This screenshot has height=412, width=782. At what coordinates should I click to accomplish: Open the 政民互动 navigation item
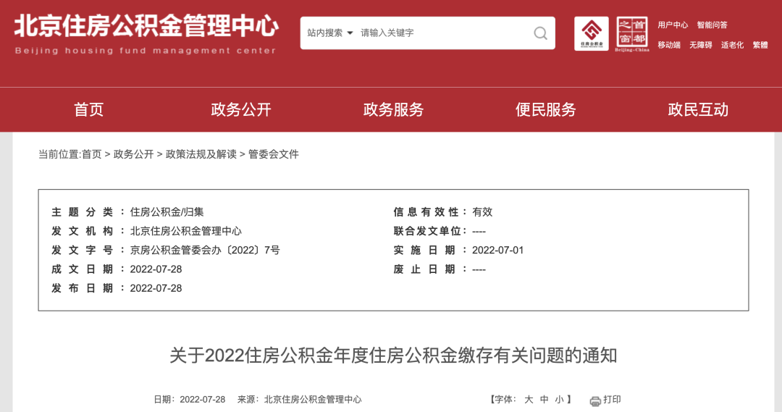[698, 110]
